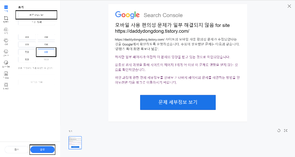This screenshot has height=157, width=295.
Task: Set image width to 400
Action: (46, 37)
